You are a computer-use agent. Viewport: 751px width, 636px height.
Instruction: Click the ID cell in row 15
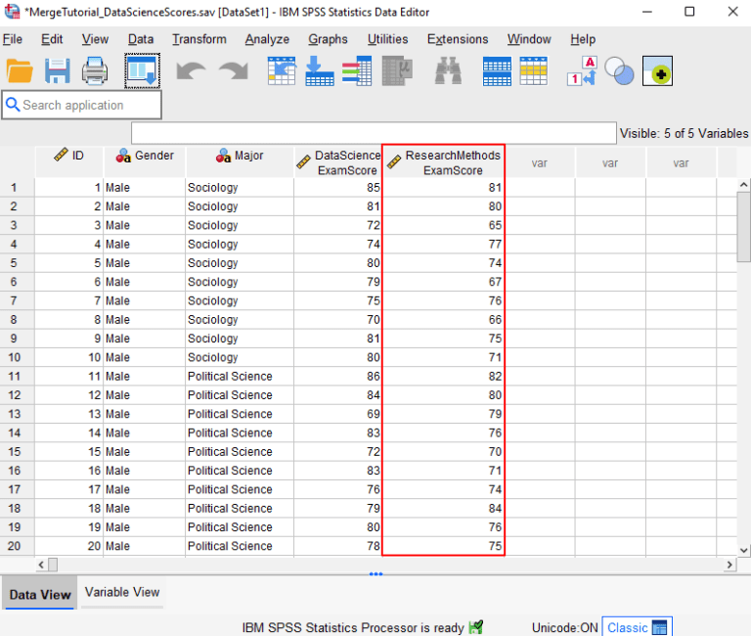point(69,452)
